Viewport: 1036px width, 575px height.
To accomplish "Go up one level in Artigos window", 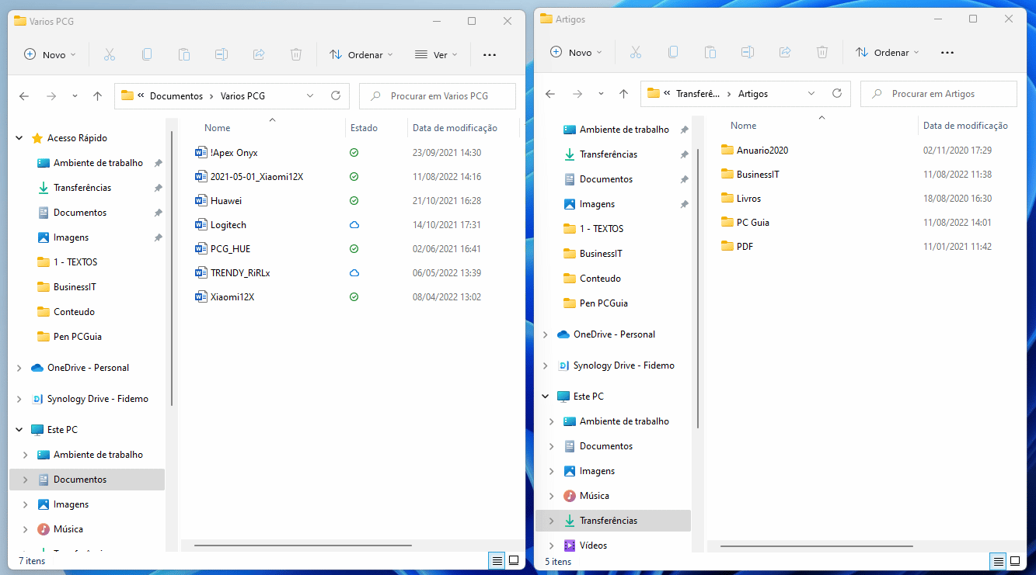I will [x=623, y=94].
